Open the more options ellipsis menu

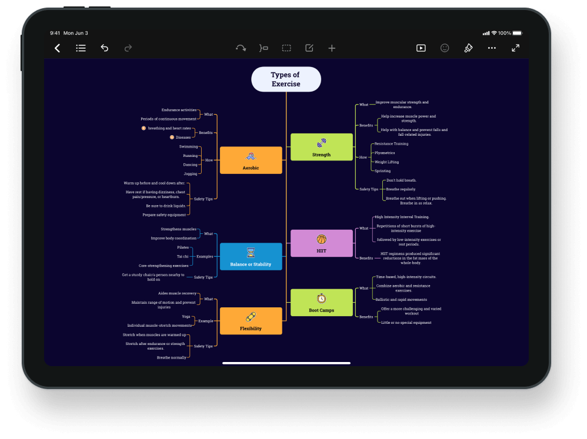coord(492,48)
